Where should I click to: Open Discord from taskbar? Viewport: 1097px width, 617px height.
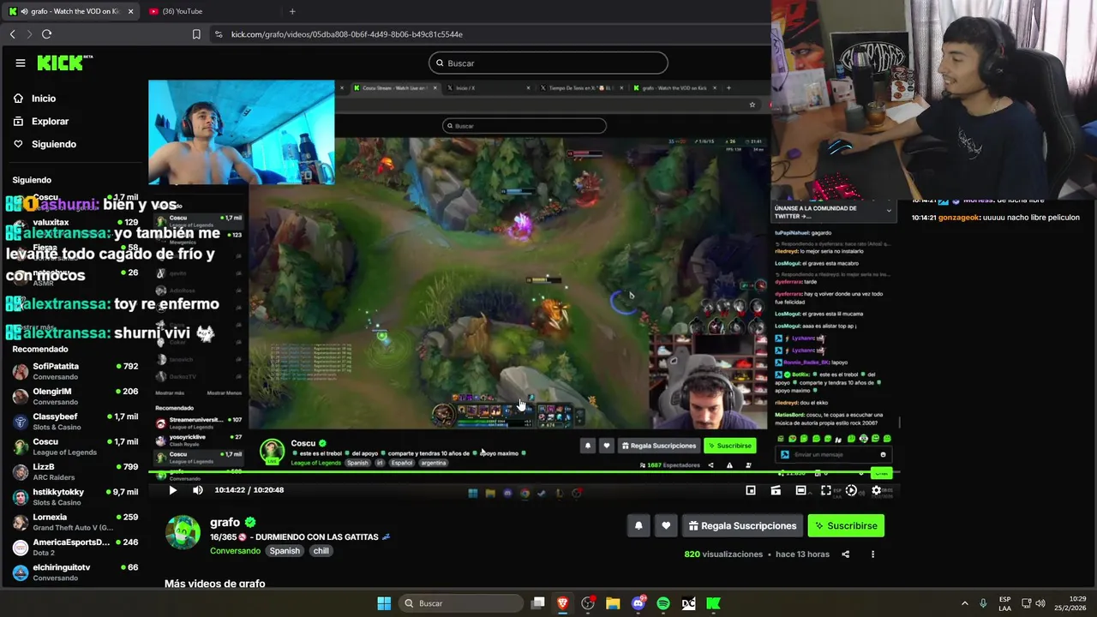click(638, 603)
